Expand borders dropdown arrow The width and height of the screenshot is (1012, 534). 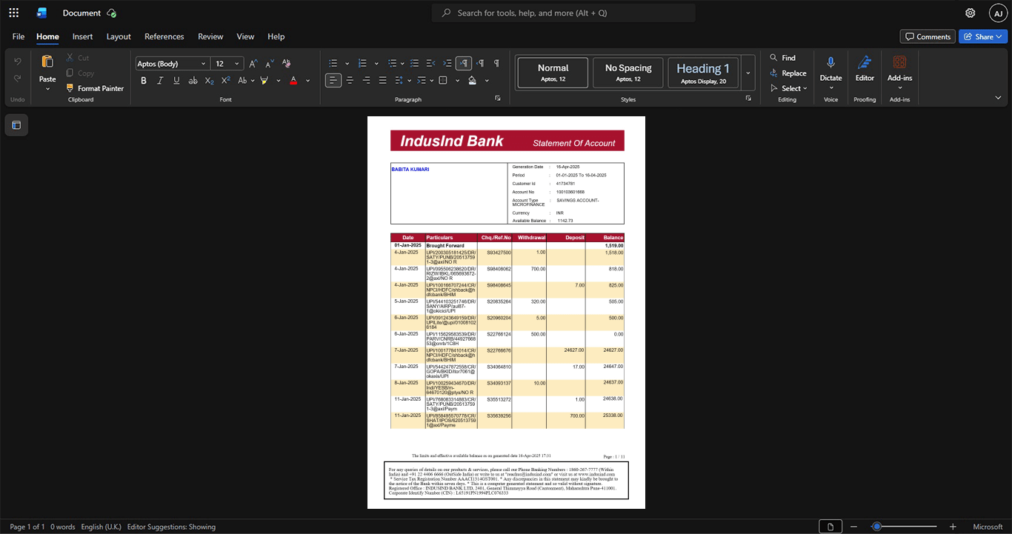[457, 81]
